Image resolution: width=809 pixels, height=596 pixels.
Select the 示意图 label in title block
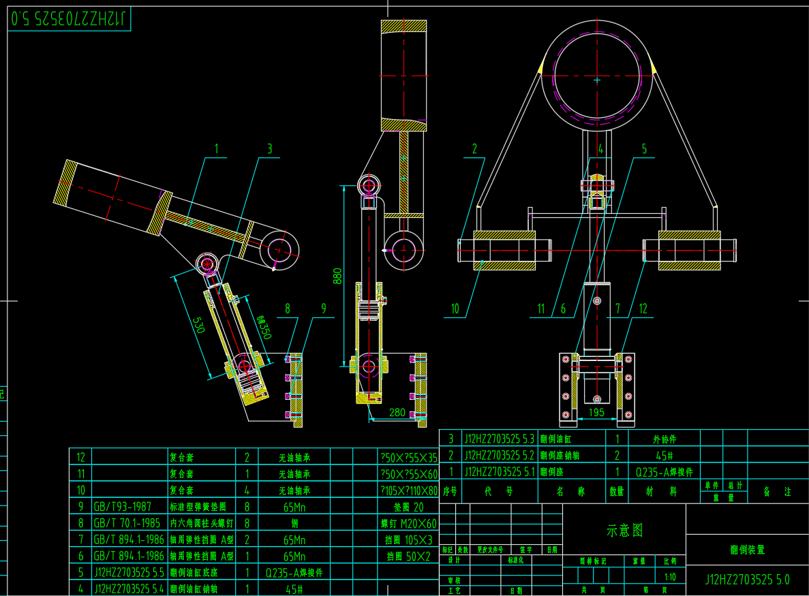pos(624,531)
